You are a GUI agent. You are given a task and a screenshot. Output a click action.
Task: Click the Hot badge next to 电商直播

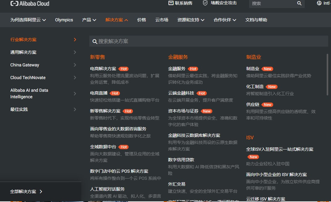tap(115, 93)
